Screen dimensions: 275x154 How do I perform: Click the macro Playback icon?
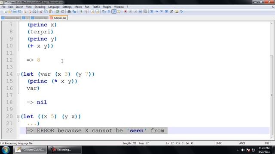click(x=135, y=12)
